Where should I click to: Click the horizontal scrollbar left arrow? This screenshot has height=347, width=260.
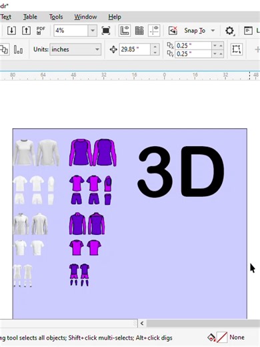click(142, 323)
